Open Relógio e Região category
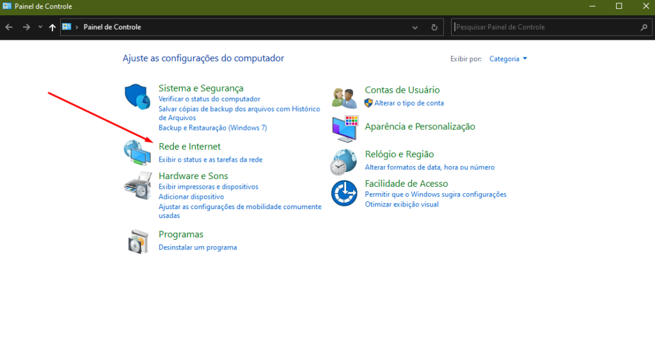Viewport: 655px width, 344px height. tap(399, 154)
